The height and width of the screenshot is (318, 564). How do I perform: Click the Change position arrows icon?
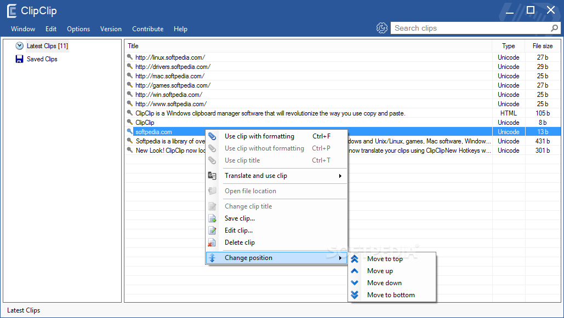tap(212, 258)
